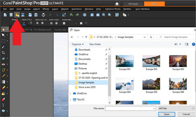
Task: Select the Crop tool
Action: click(3, 53)
